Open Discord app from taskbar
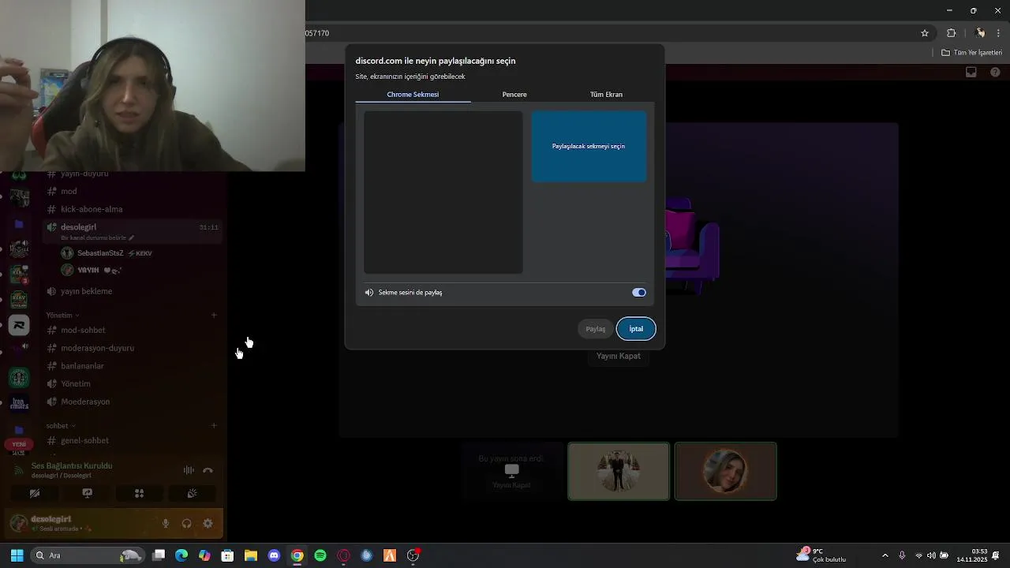This screenshot has width=1010, height=568. pos(274,555)
